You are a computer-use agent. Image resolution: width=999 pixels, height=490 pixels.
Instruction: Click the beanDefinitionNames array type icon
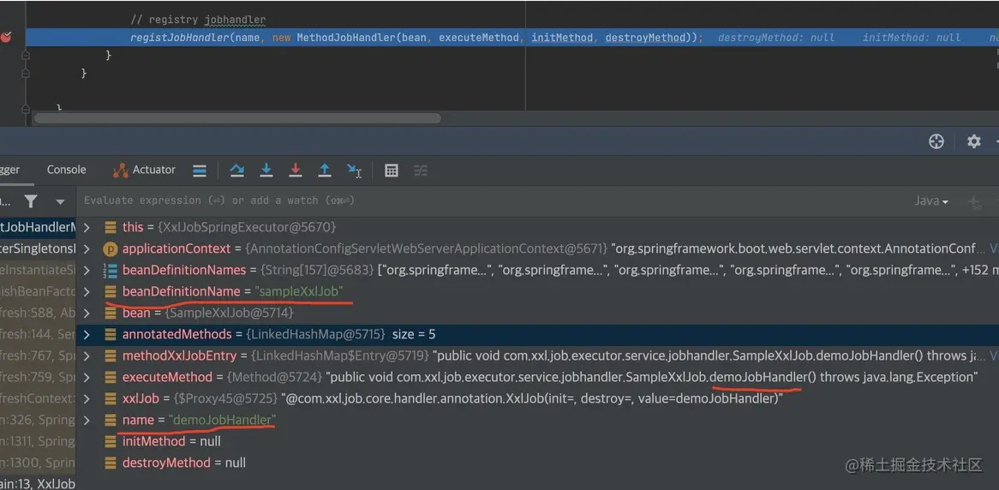[x=111, y=270]
